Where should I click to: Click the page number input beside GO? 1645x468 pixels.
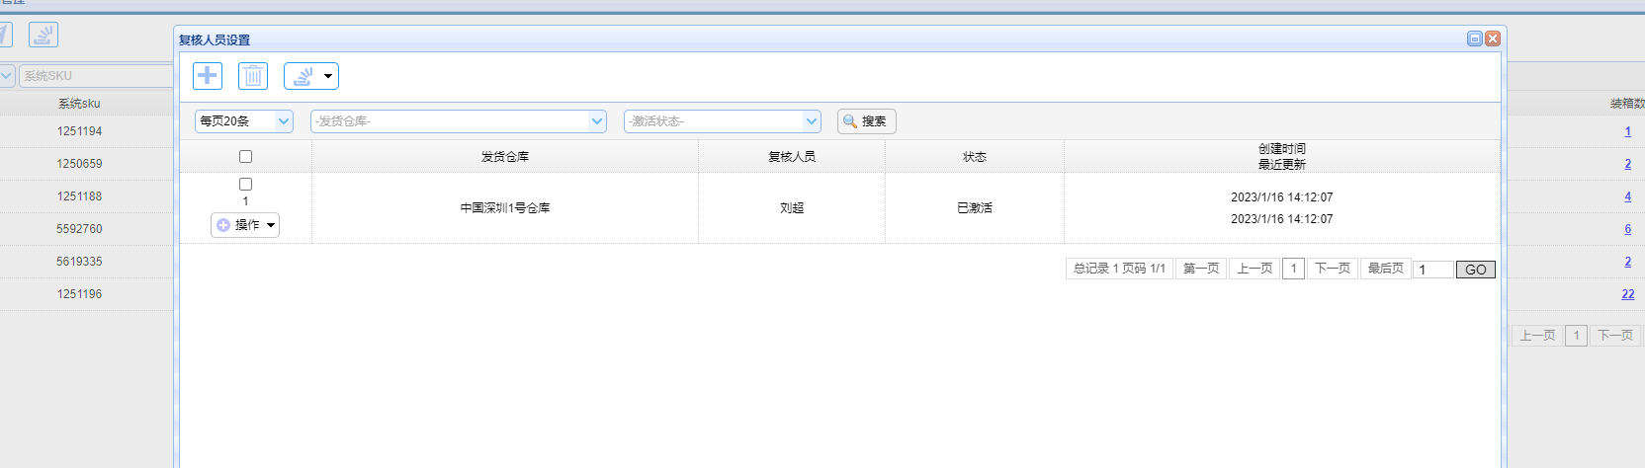1433,270
